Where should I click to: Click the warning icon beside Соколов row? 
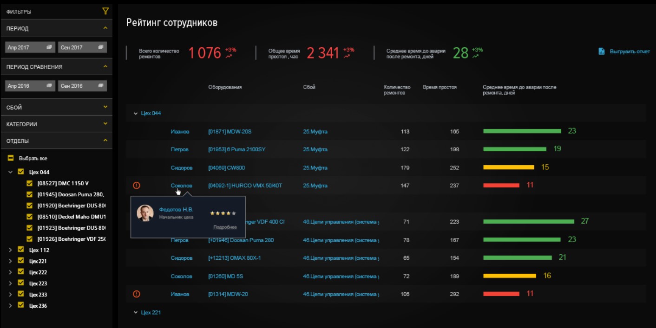tap(136, 186)
